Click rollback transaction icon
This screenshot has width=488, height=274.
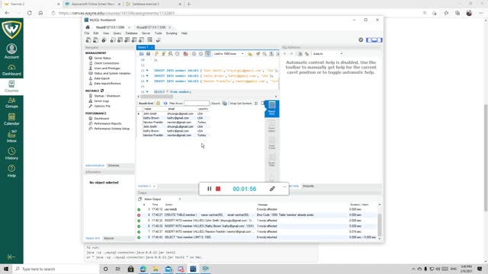pyautogui.click(x=201, y=54)
